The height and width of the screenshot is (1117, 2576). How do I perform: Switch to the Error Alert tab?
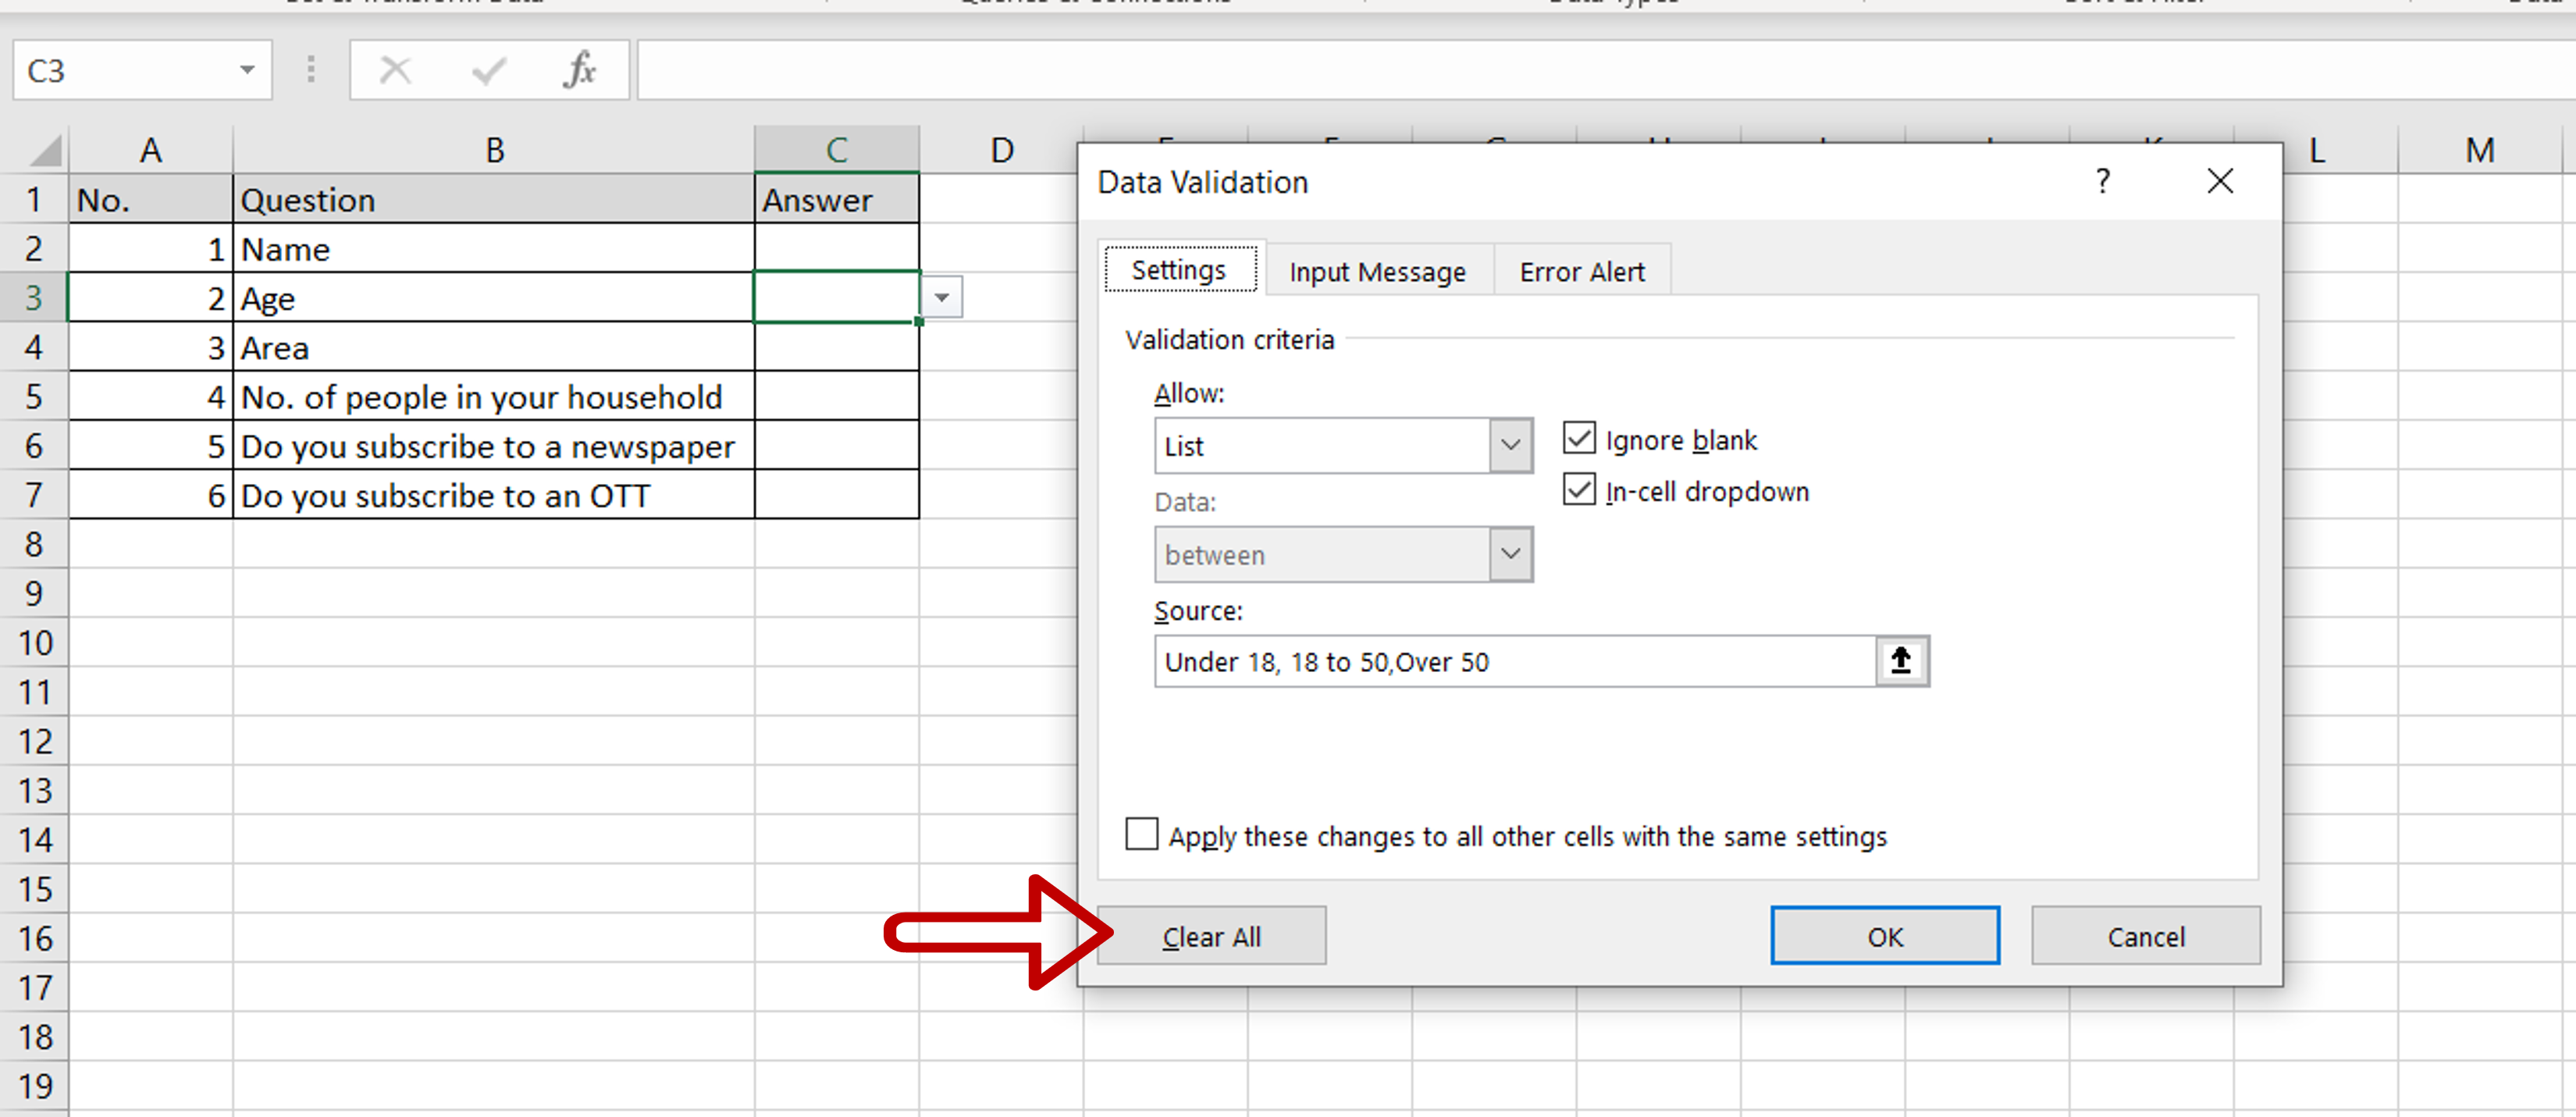point(1582,272)
